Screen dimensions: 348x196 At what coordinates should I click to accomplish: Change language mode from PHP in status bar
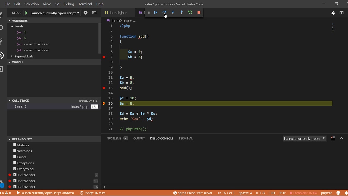[x=283, y=193]
